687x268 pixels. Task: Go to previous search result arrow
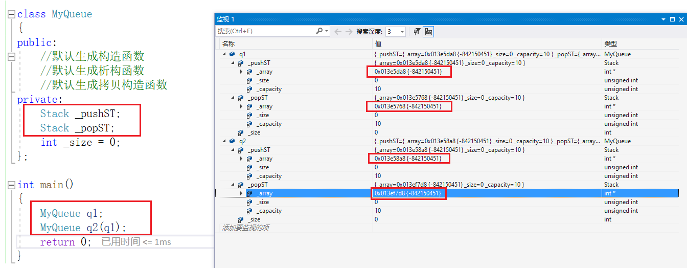tap(338, 32)
